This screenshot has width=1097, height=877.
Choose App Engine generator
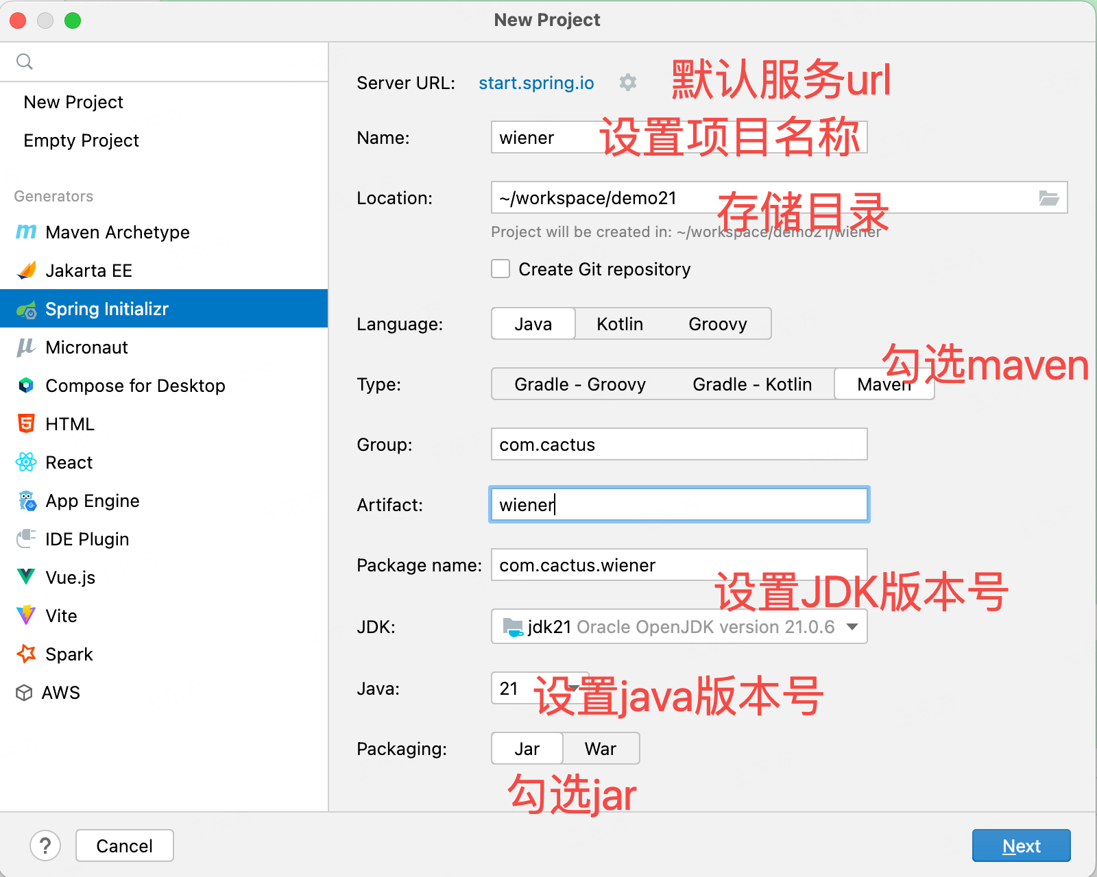(x=165, y=501)
